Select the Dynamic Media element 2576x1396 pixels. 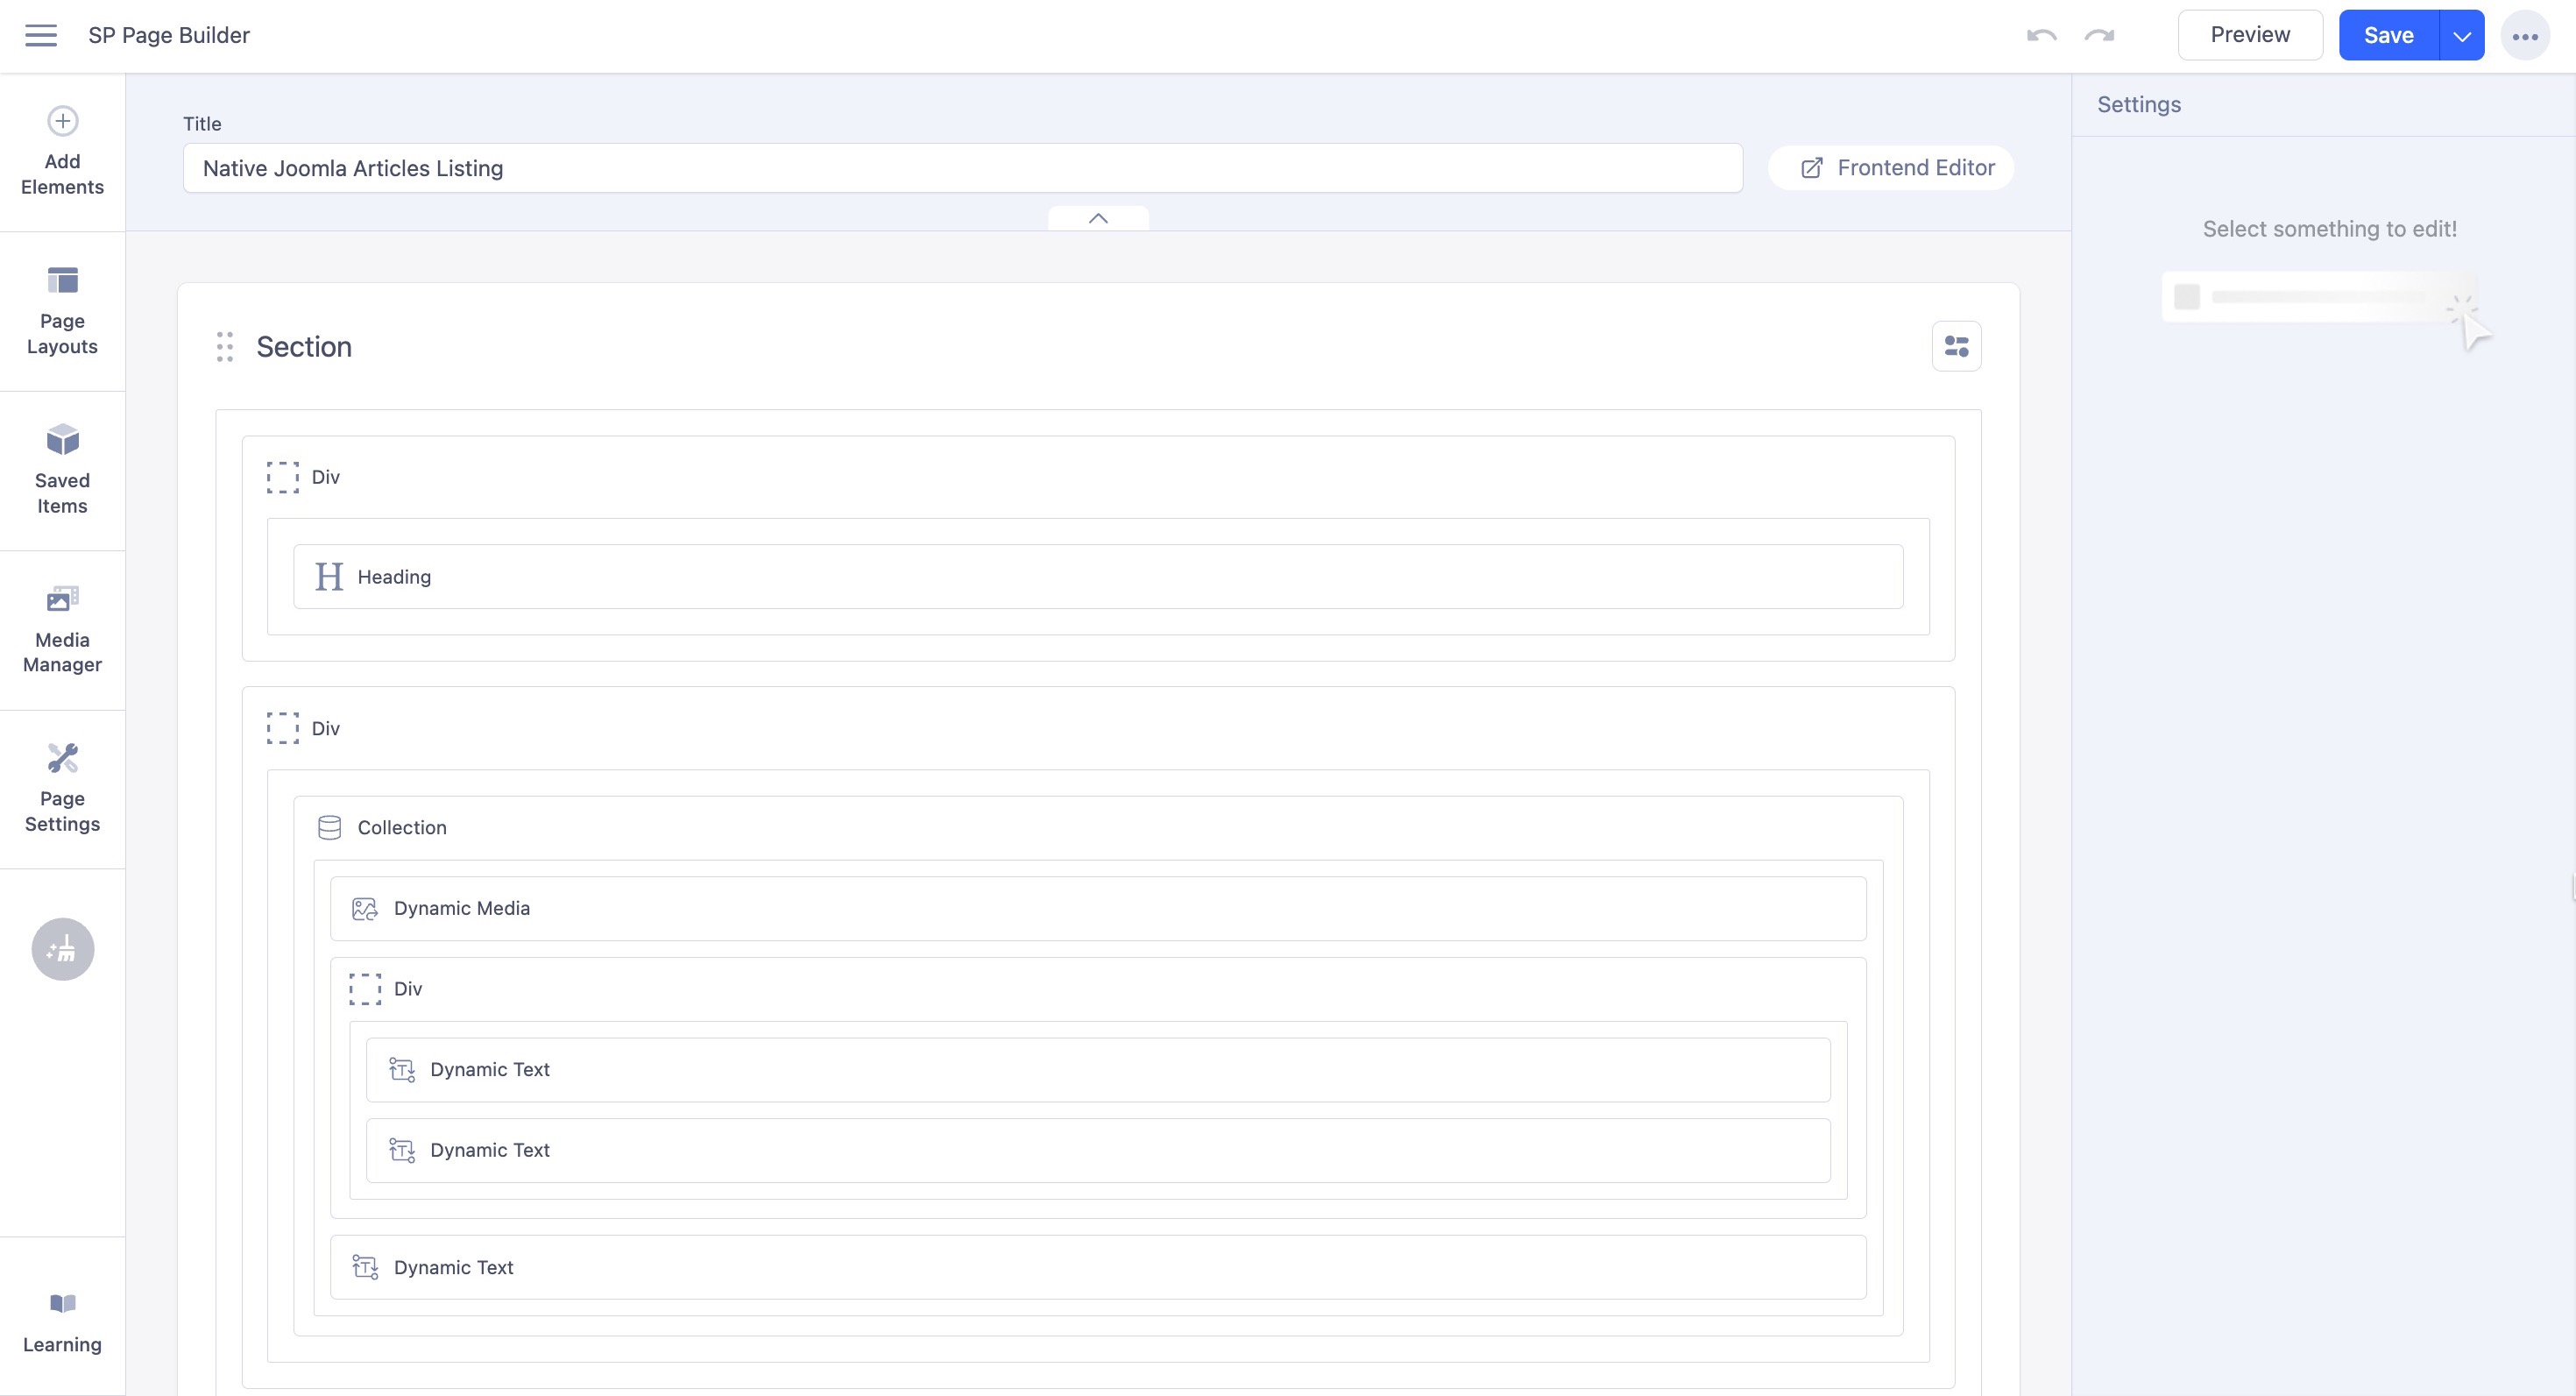(x=1097, y=908)
